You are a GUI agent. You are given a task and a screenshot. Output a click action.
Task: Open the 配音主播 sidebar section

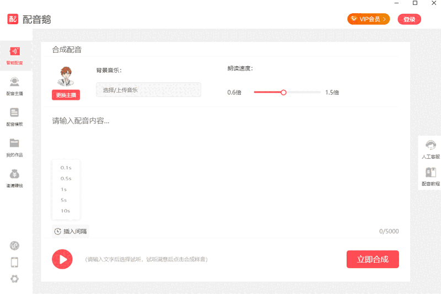click(15, 87)
